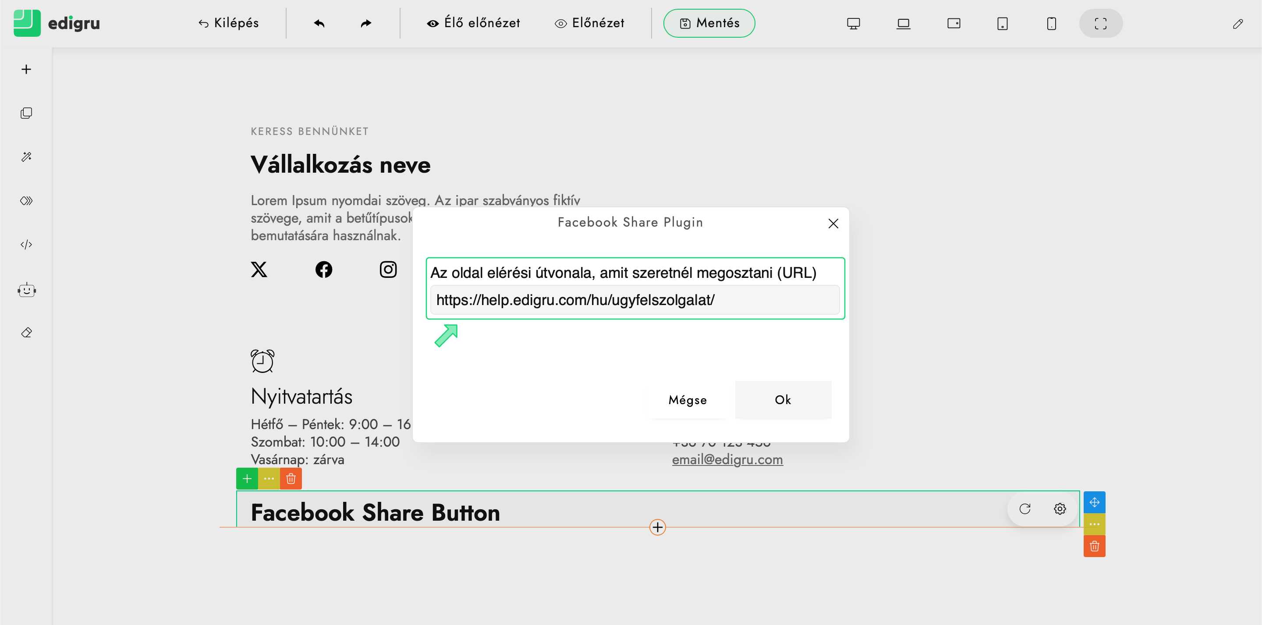Switch to mobile phone view
This screenshot has width=1262, height=625.
point(1051,23)
